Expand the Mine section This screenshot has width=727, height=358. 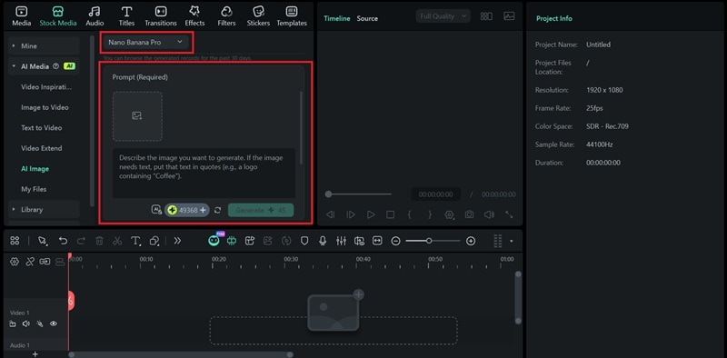pos(44,46)
